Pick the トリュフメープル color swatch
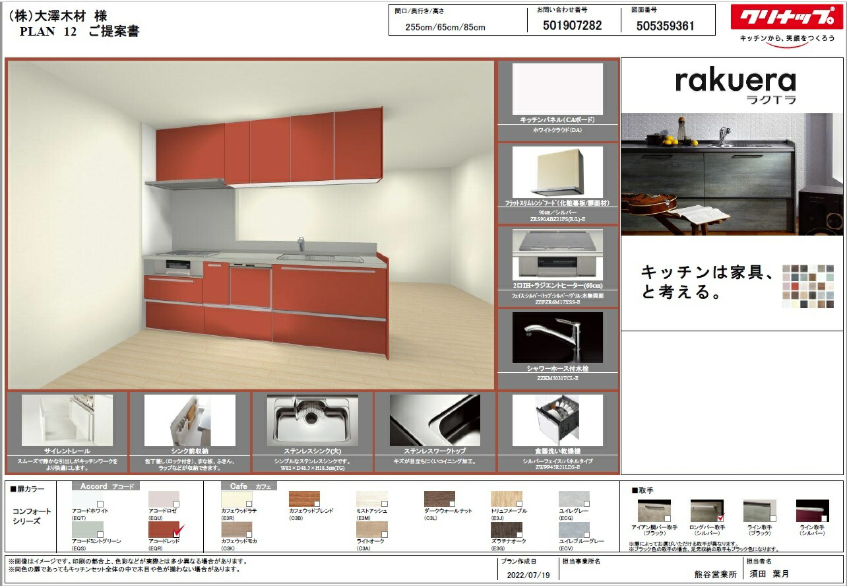847x586 pixels. pyautogui.click(x=507, y=499)
